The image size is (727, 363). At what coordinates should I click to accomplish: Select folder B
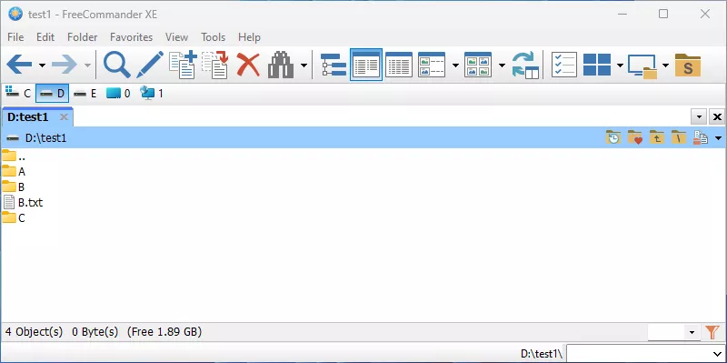(x=14, y=187)
